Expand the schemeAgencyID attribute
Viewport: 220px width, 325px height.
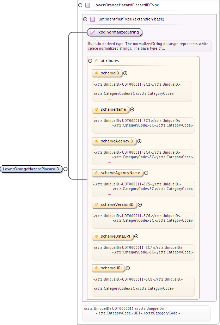click(x=140, y=141)
